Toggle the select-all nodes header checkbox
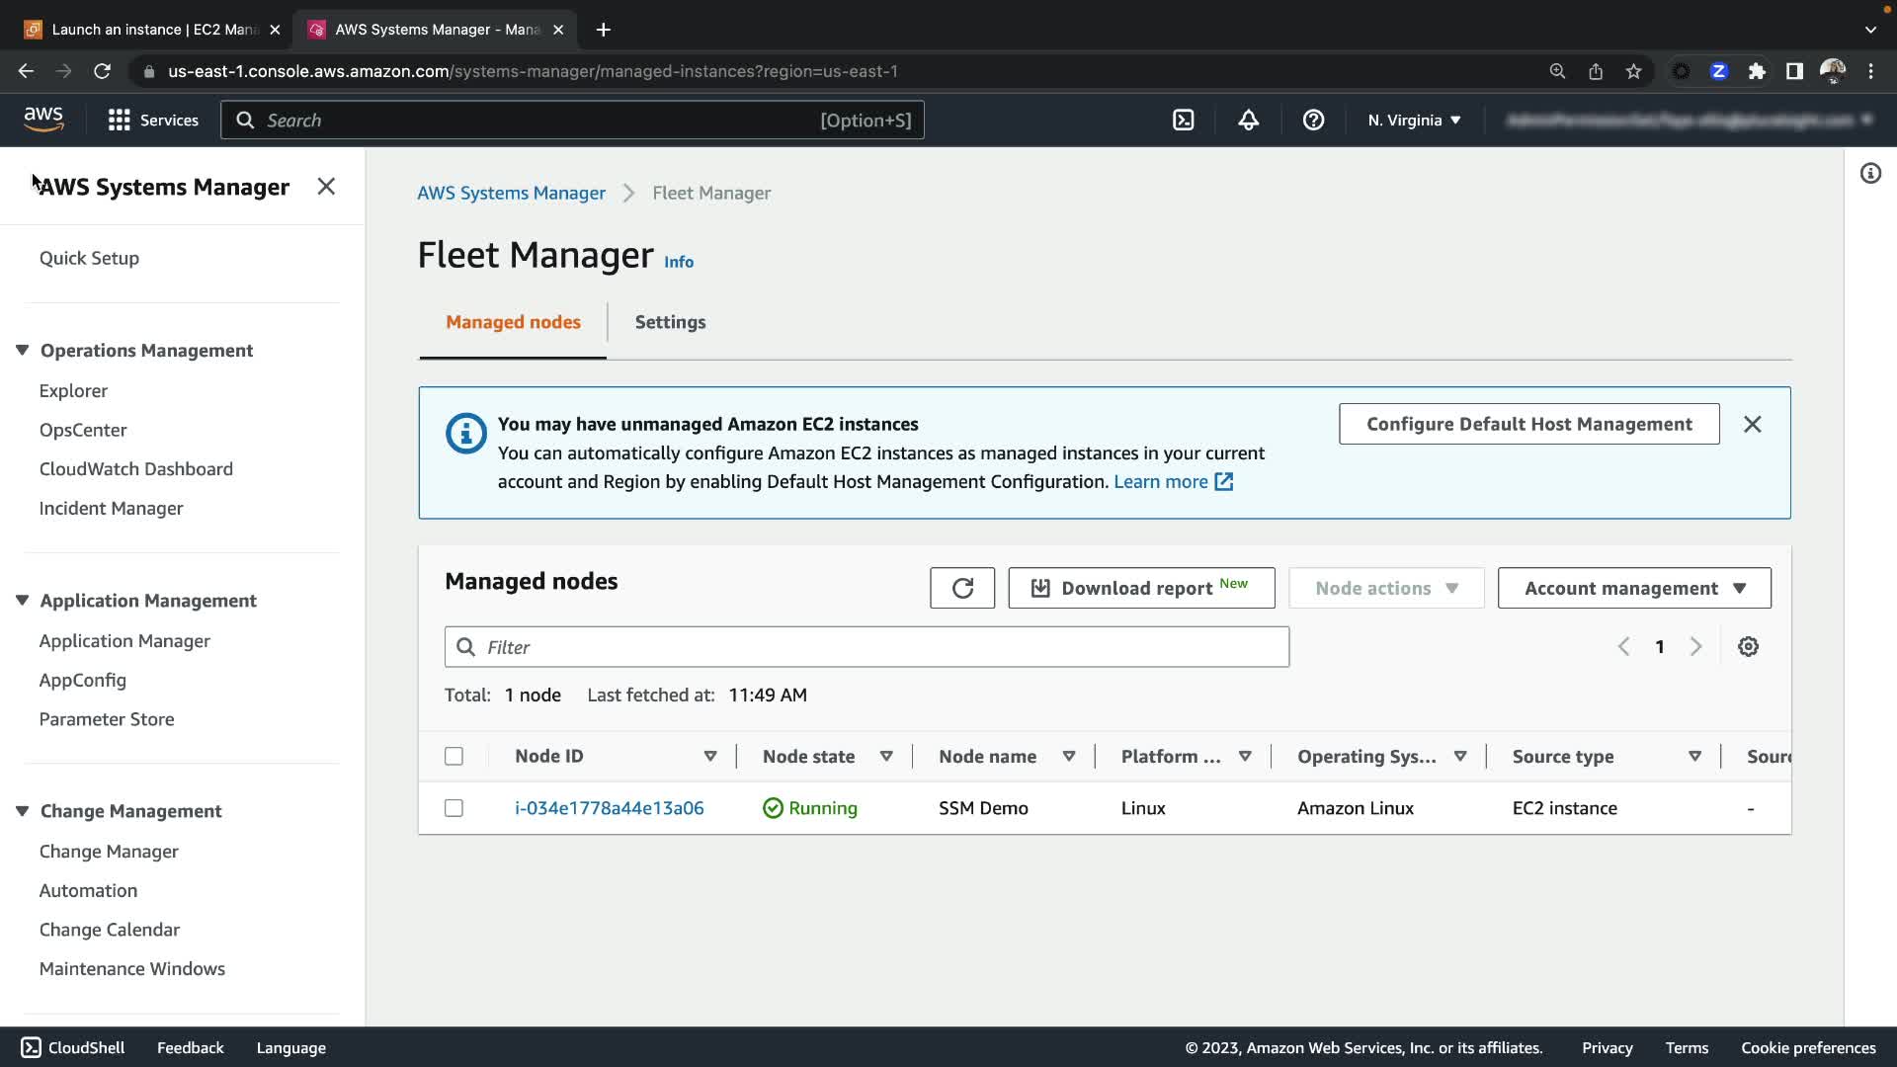Screen dimensions: 1897x1067 pos(454,756)
